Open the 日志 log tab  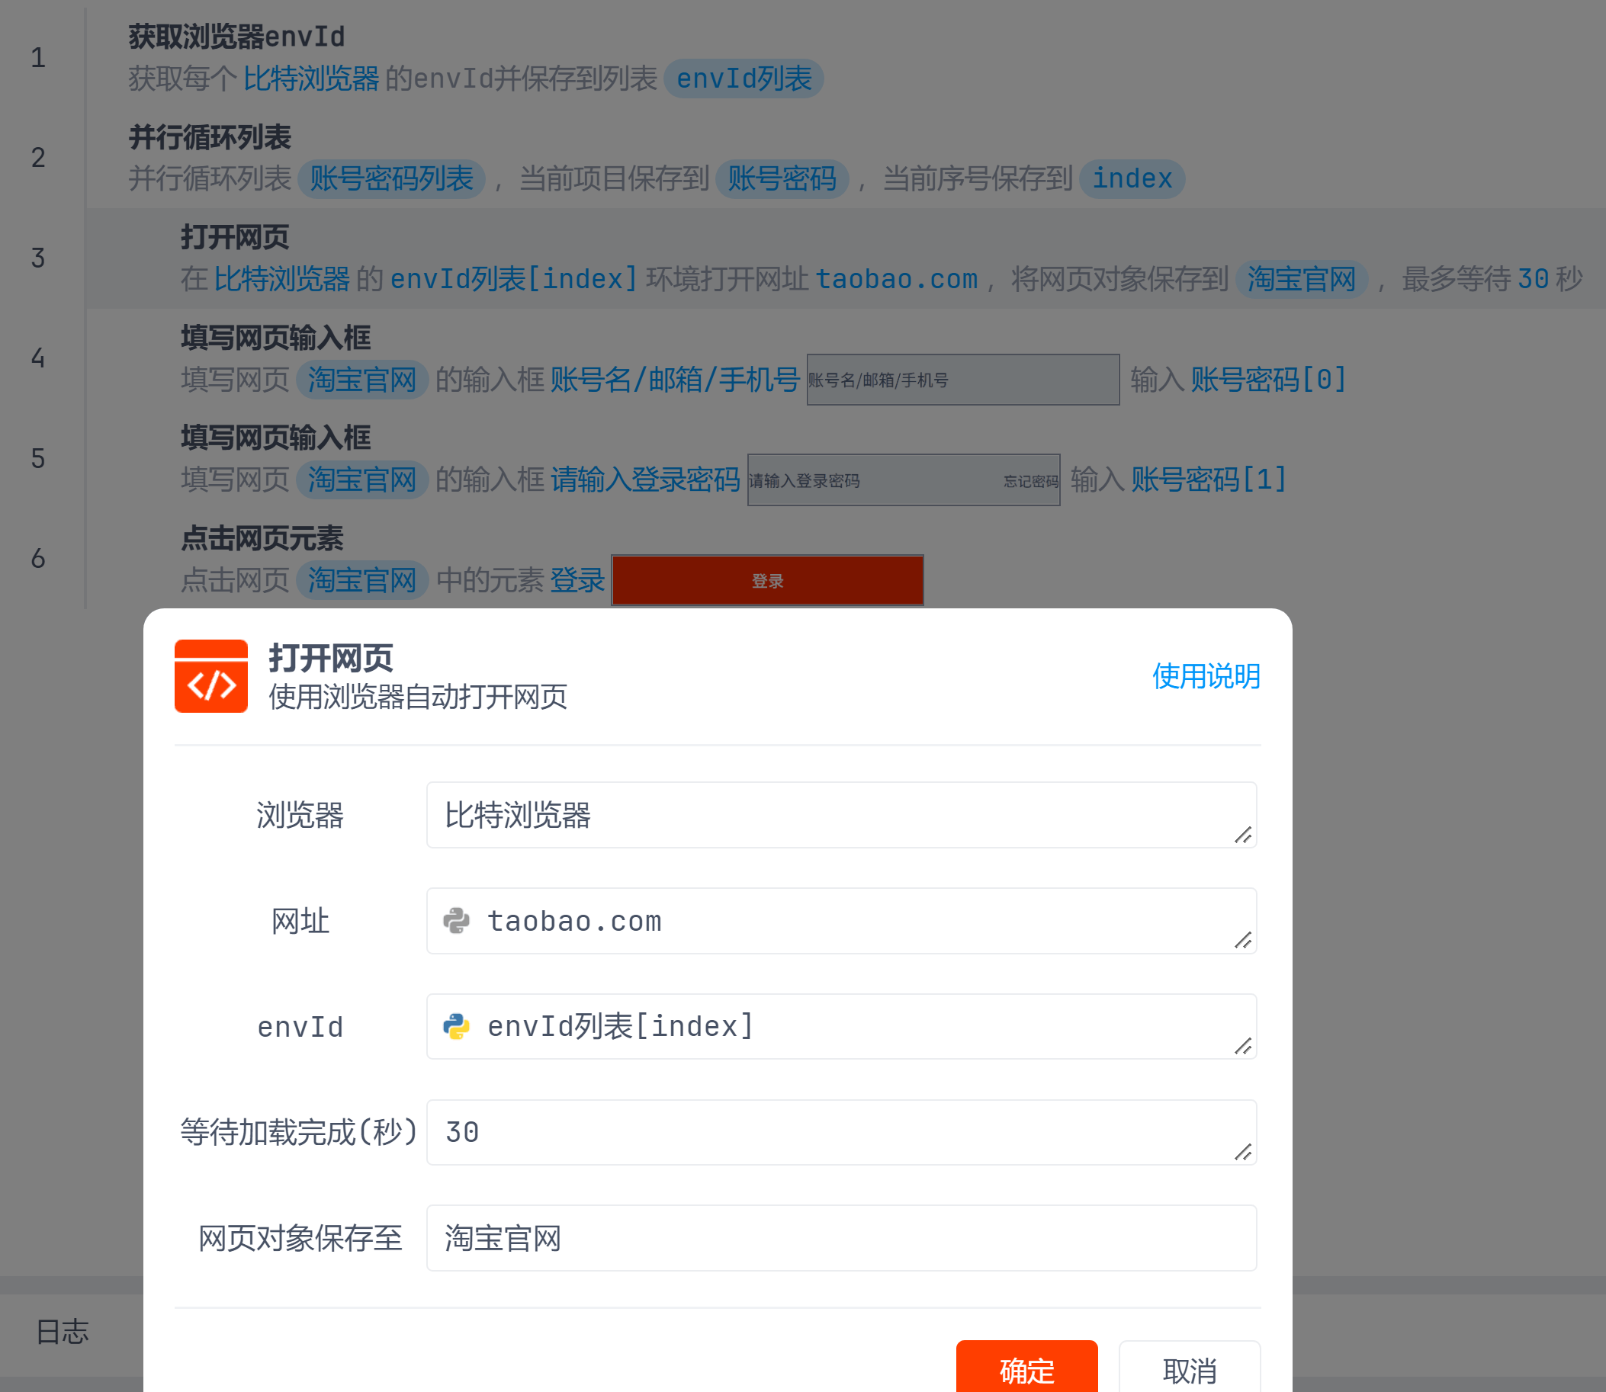63,1332
